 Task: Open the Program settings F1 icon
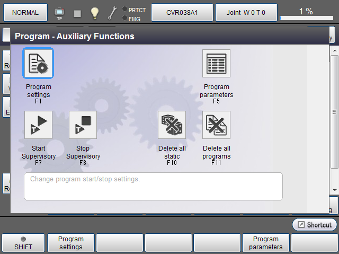coord(38,64)
